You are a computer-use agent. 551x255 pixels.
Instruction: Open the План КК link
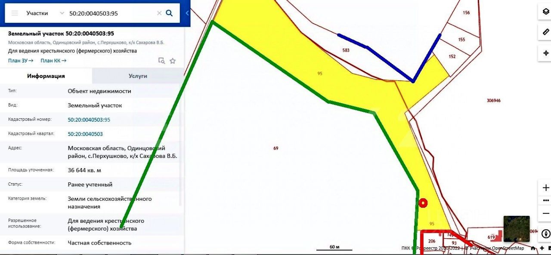(x=53, y=61)
